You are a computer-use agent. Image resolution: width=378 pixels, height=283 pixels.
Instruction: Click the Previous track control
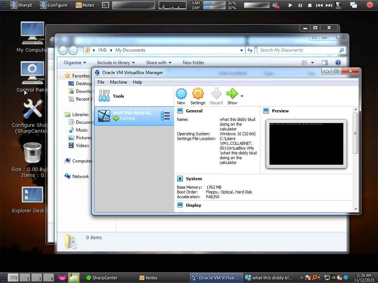[x=319, y=5]
